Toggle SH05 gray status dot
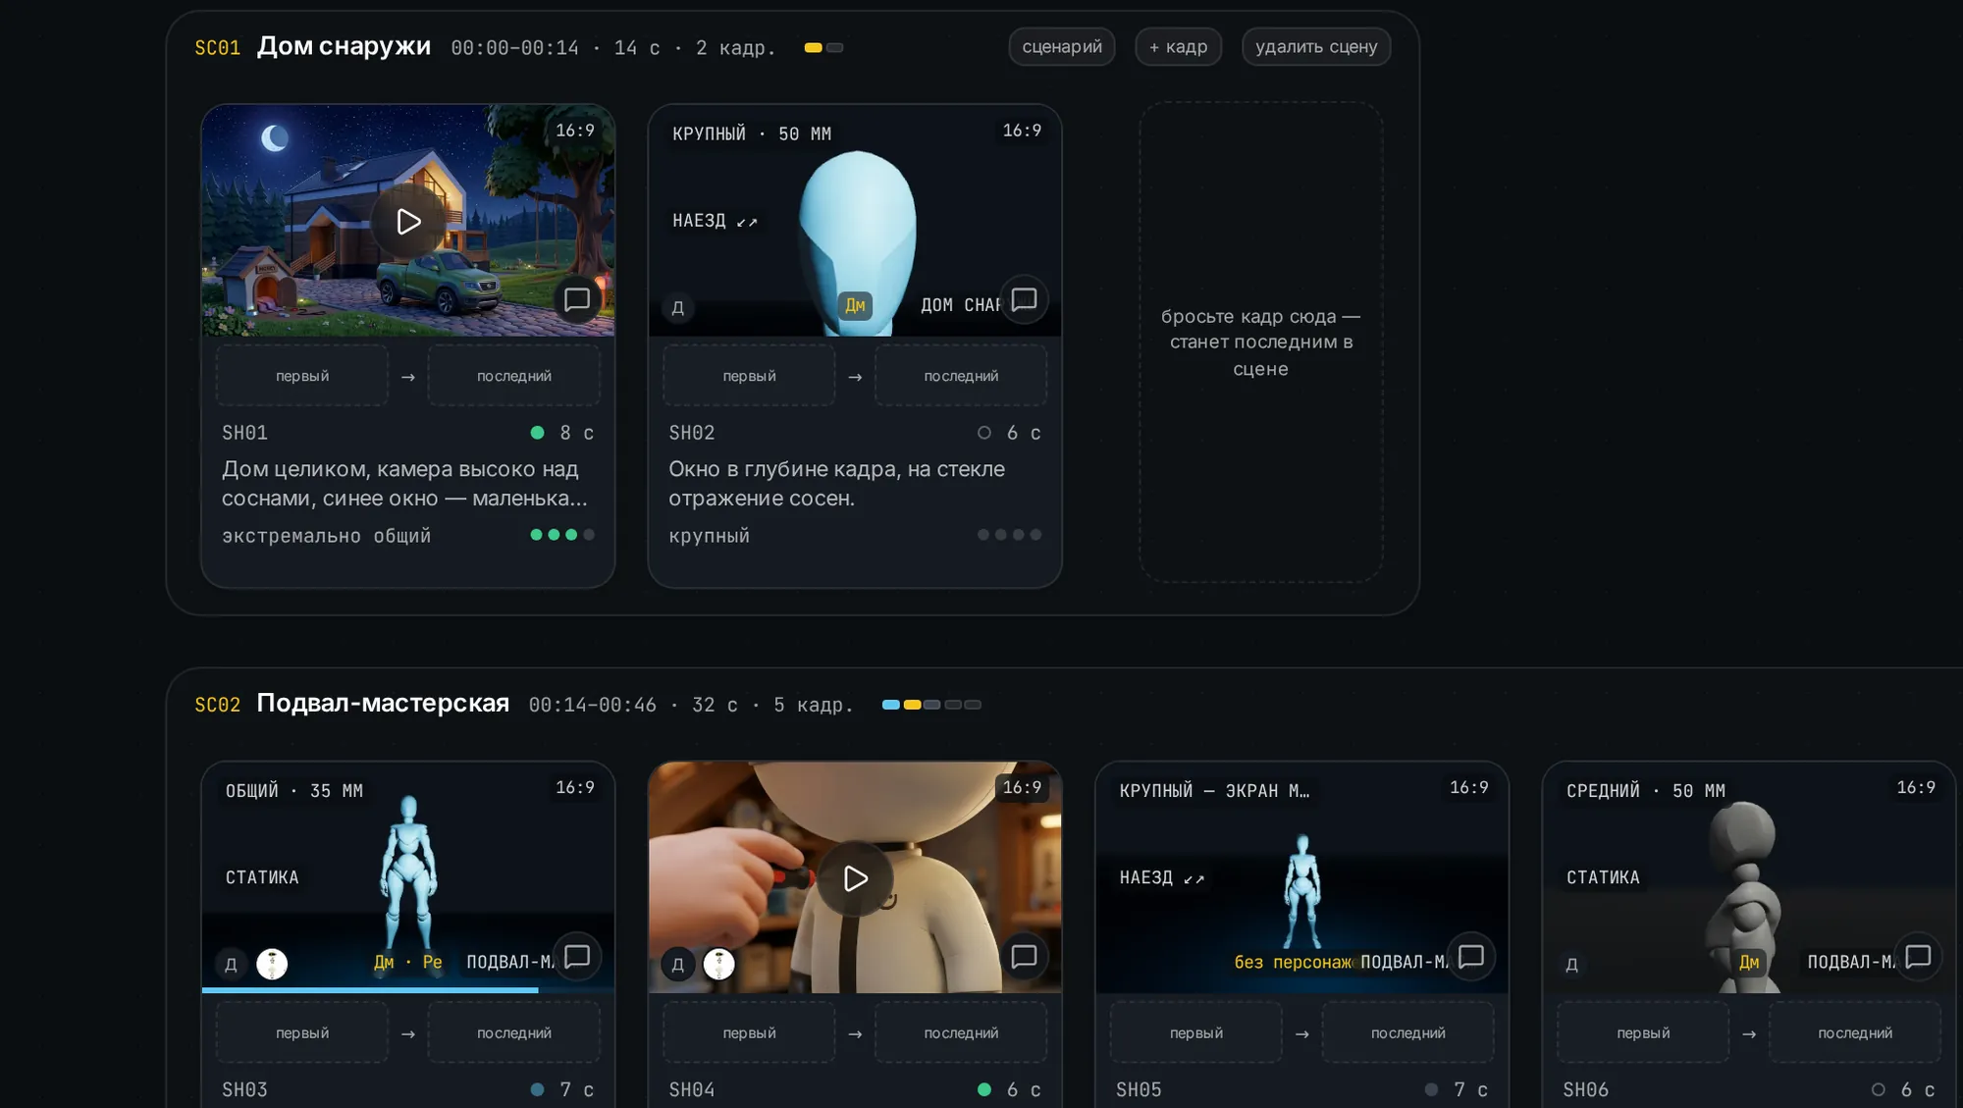Screen dimensions: 1963x1108 (x=1431, y=1089)
